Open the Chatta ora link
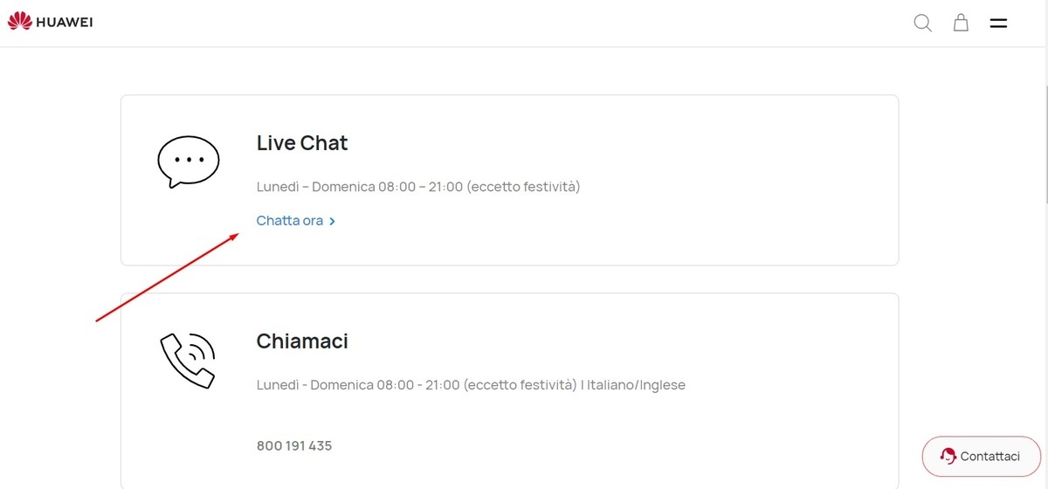 (290, 221)
